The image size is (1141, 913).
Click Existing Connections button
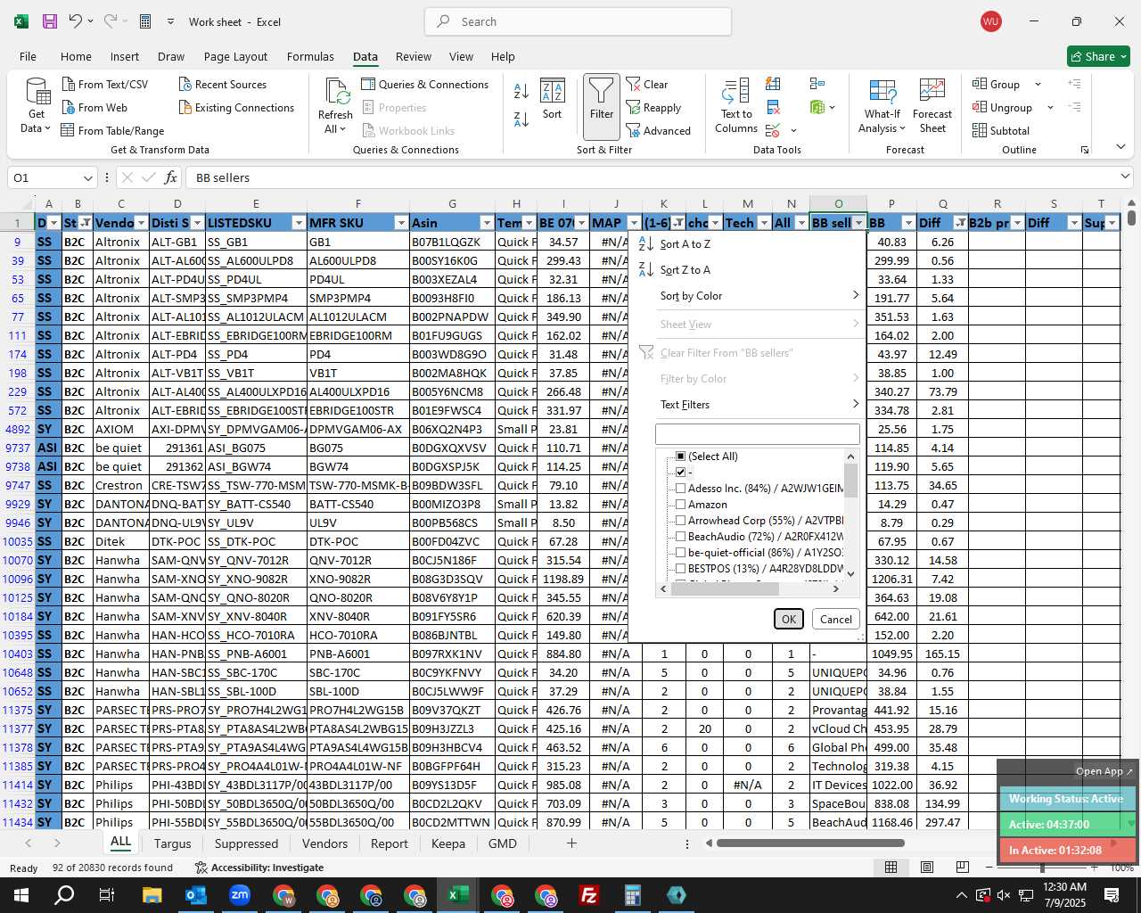point(236,108)
